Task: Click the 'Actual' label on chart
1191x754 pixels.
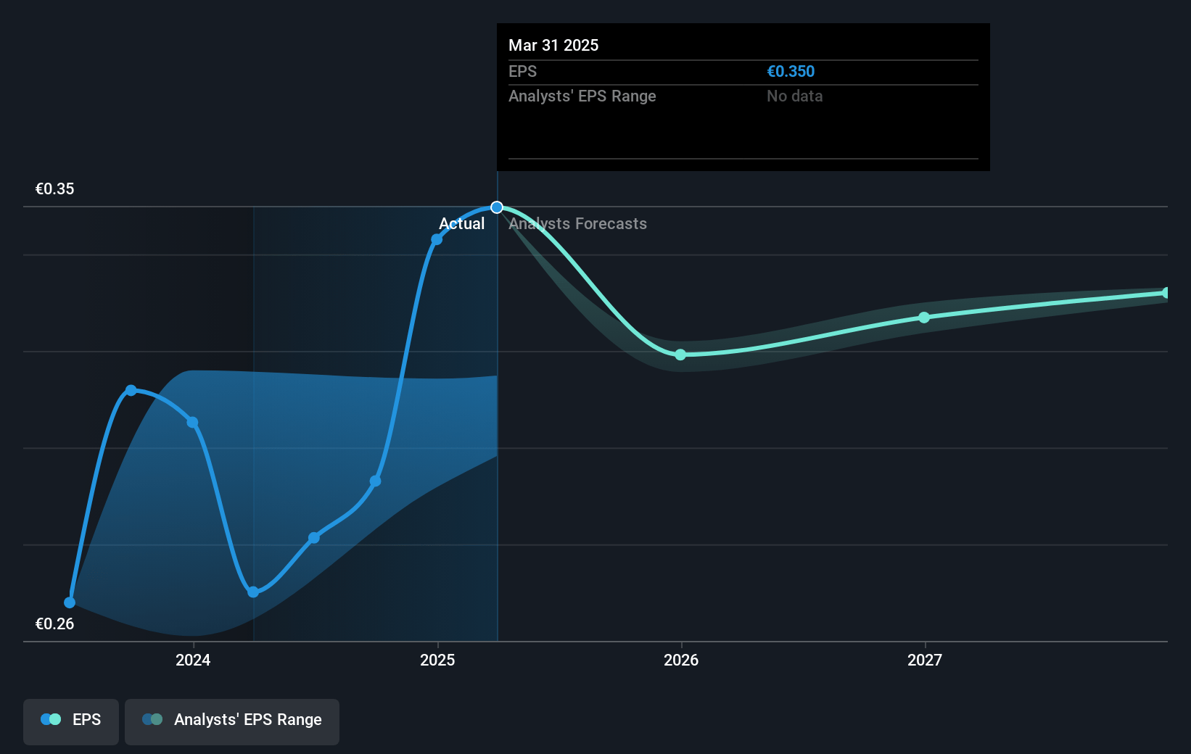Action: (x=461, y=223)
